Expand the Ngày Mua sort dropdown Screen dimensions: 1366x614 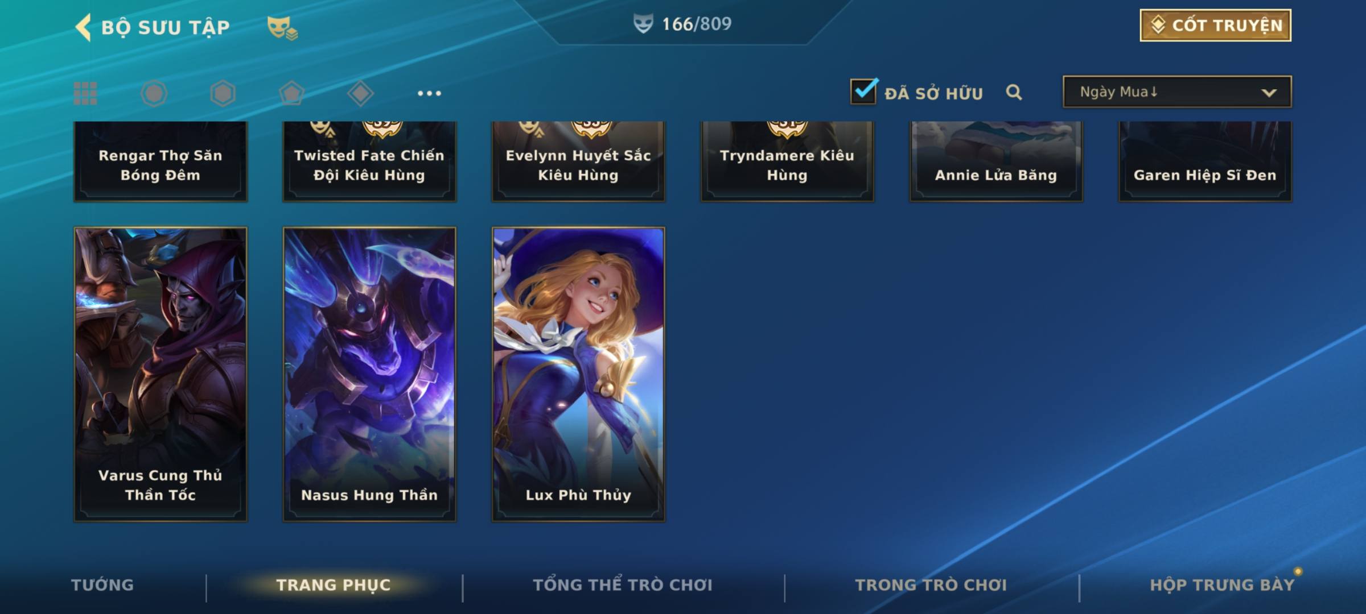click(1177, 92)
